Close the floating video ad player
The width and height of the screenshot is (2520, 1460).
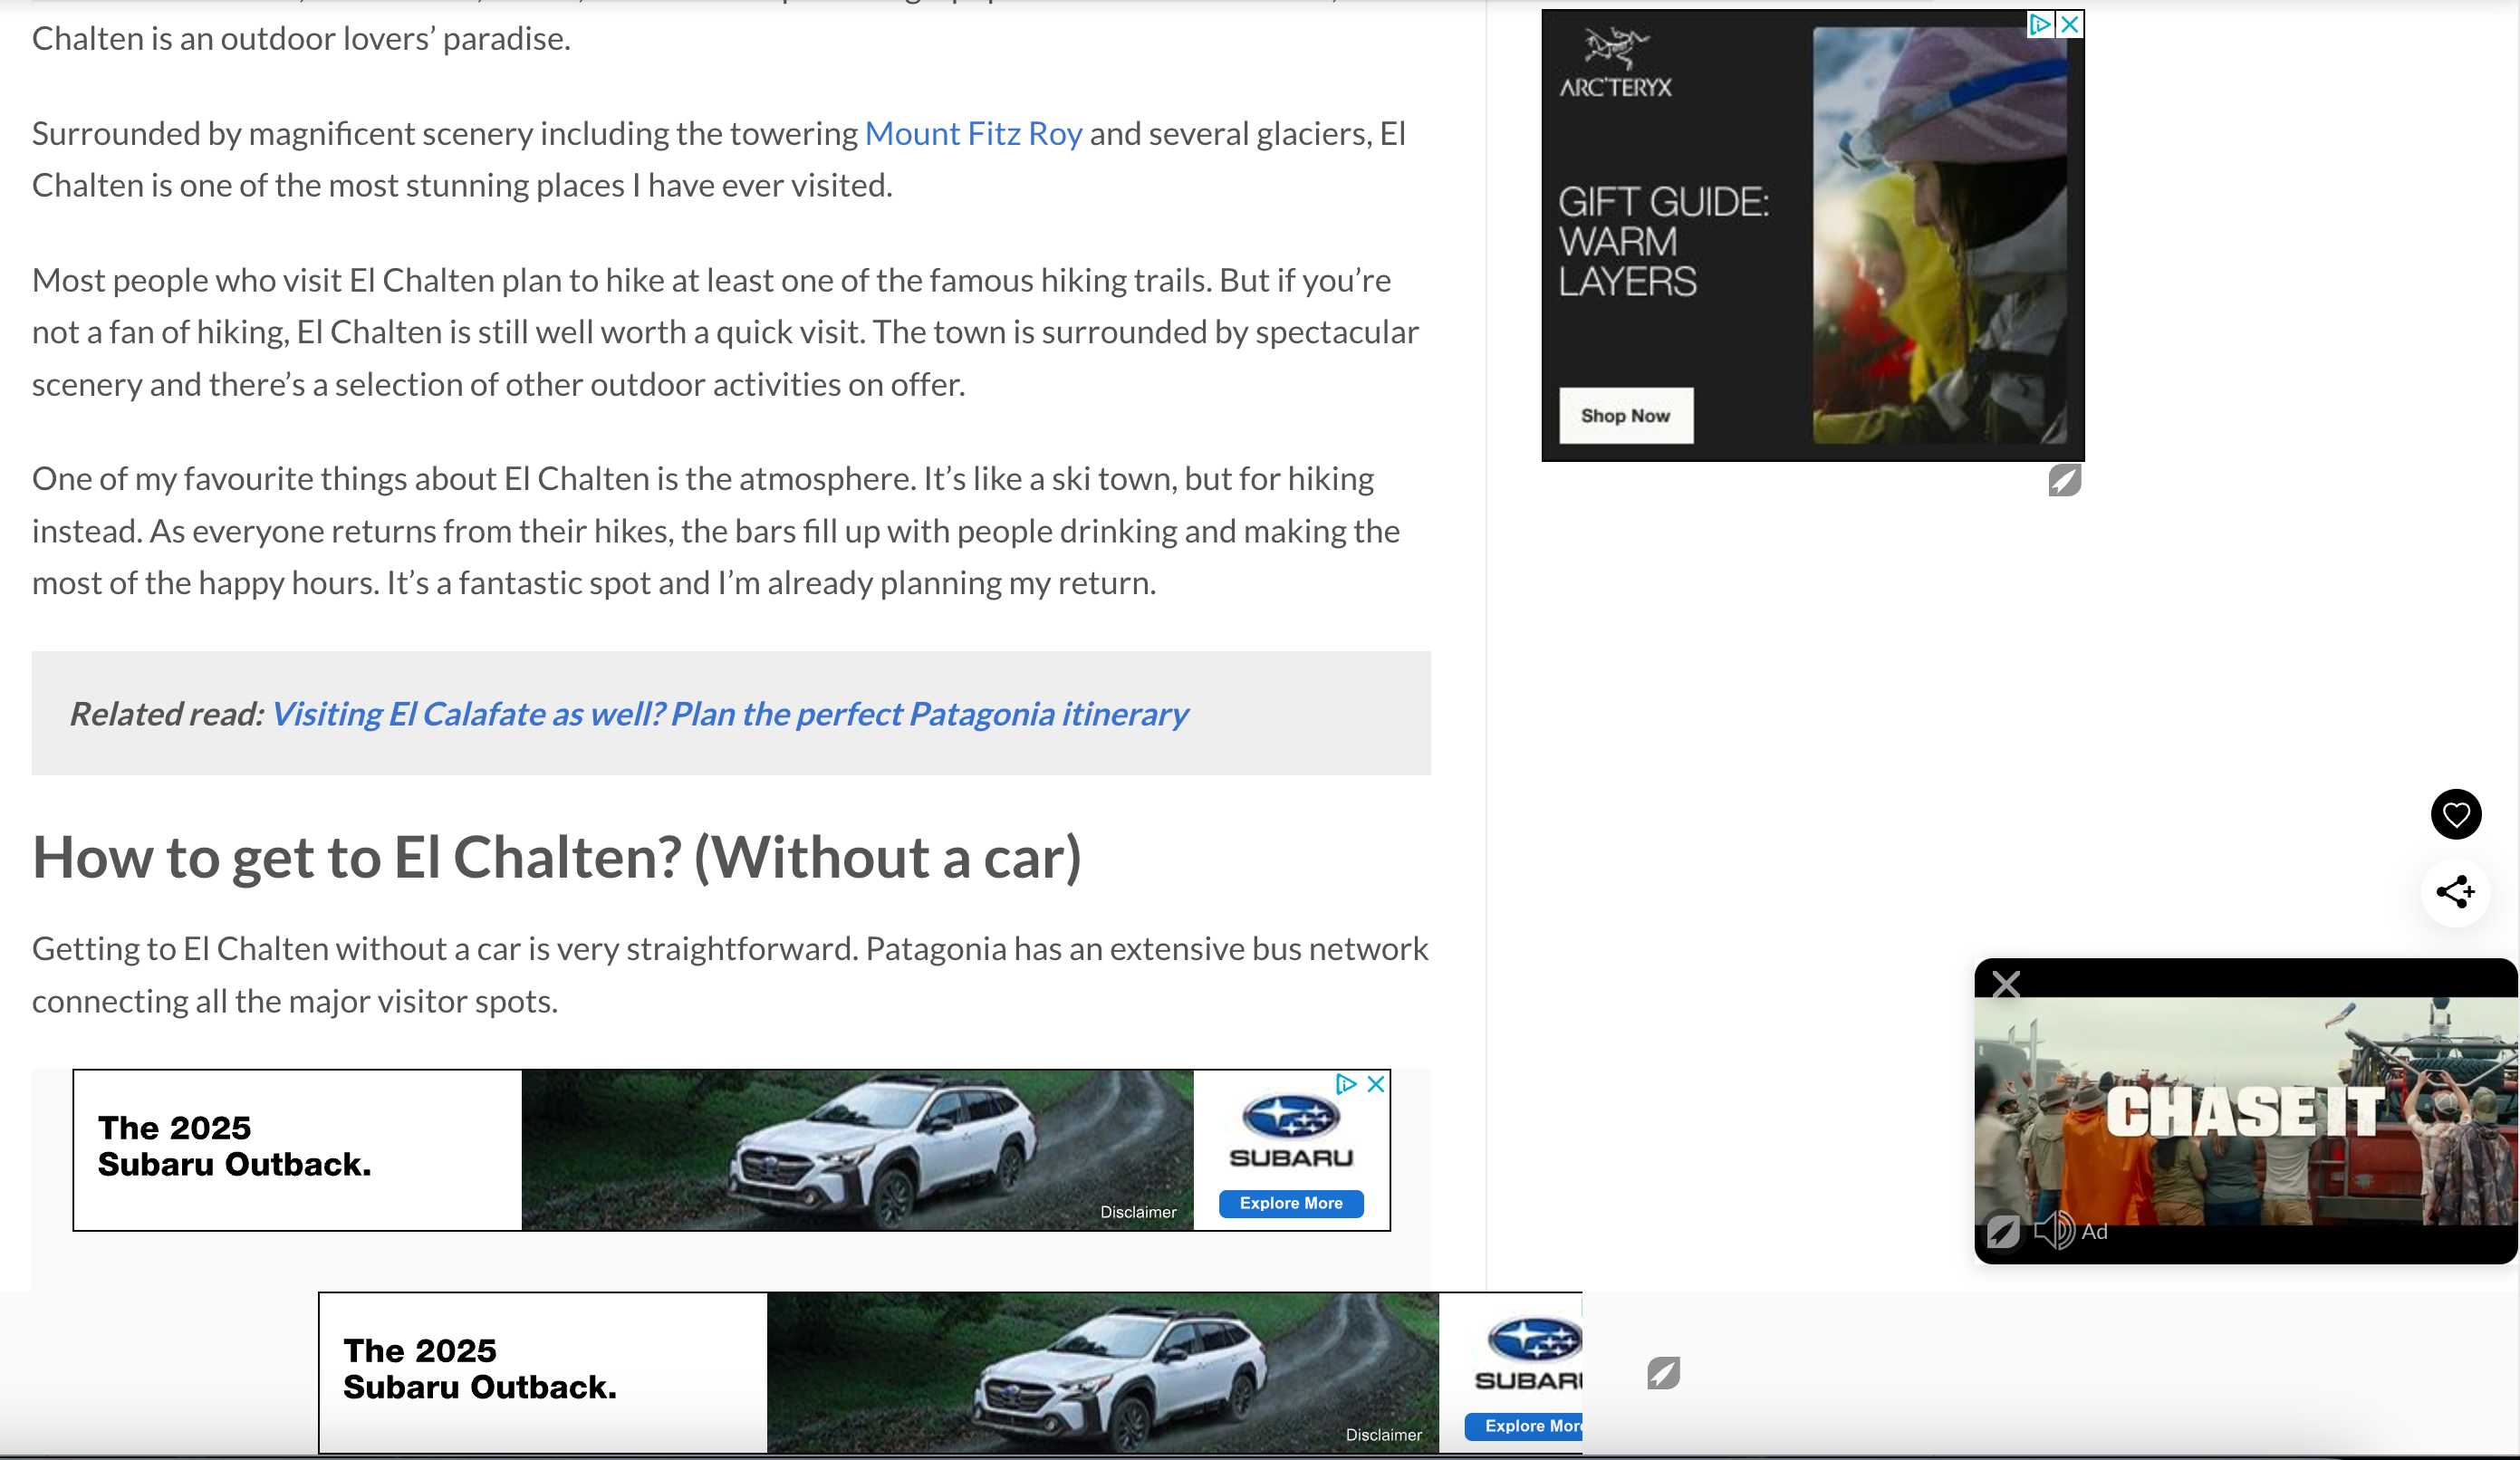tap(2005, 985)
